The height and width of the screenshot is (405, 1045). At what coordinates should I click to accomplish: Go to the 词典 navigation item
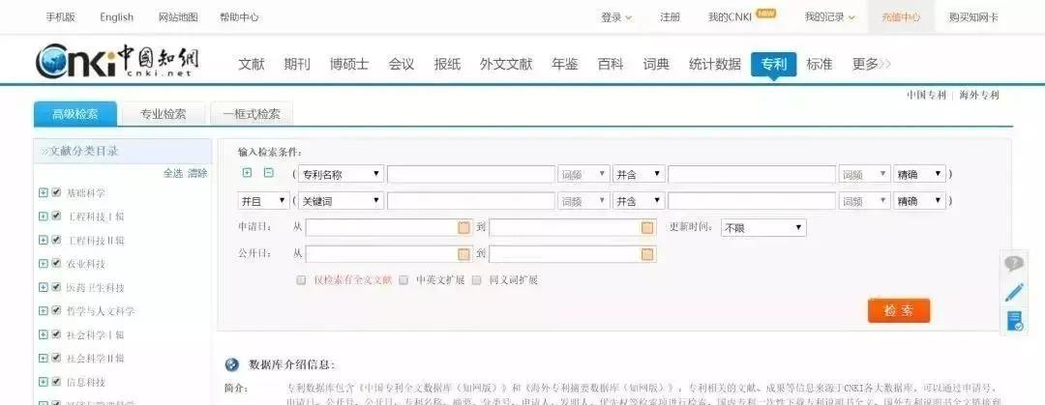[x=656, y=65]
